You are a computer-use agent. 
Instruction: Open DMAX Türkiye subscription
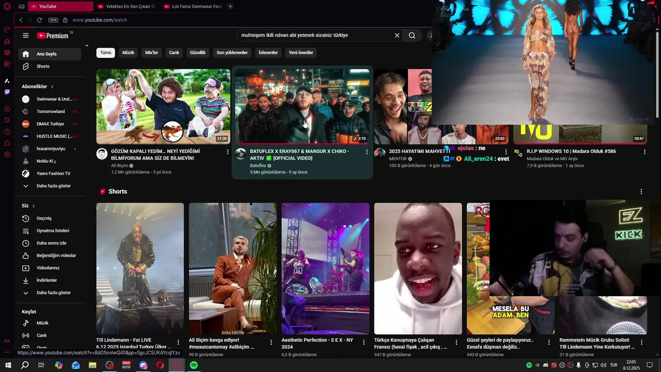pyautogui.click(x=50, y=124)
